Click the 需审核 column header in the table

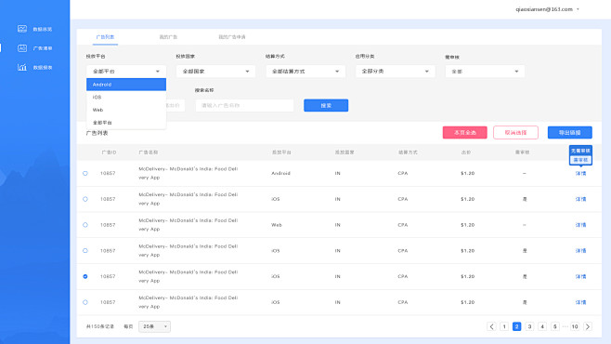pyautogui.click(x=522, y=152)
